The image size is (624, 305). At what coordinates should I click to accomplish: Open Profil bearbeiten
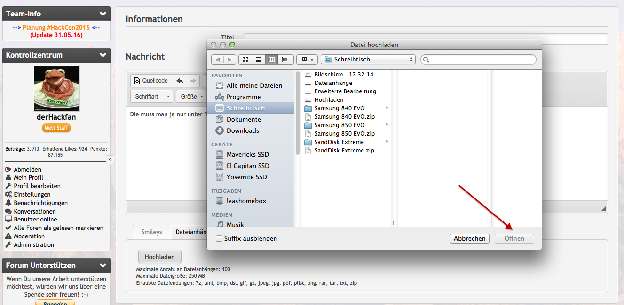[37, 186]
